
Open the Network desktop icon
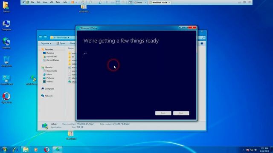click(6, 43)
